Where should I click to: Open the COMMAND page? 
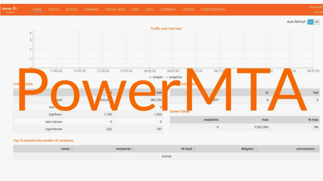point(168,10)
